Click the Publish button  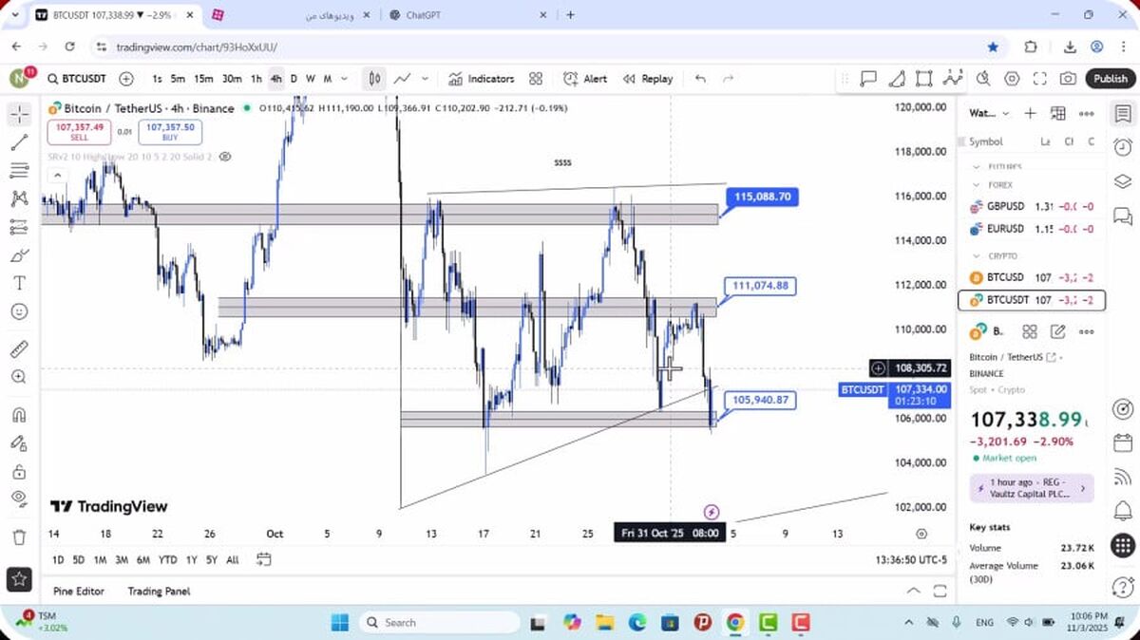pyautogui.click(x=1110, y=79)
